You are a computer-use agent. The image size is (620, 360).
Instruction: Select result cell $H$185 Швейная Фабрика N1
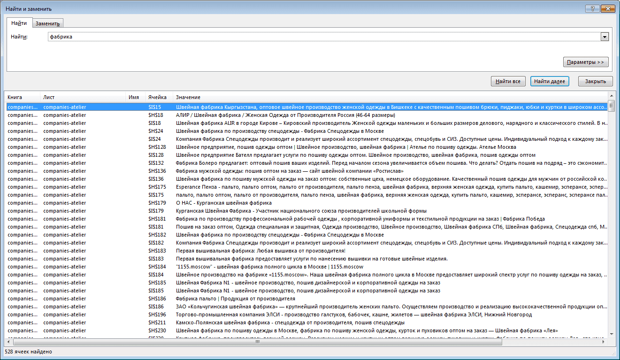point(306,283)
